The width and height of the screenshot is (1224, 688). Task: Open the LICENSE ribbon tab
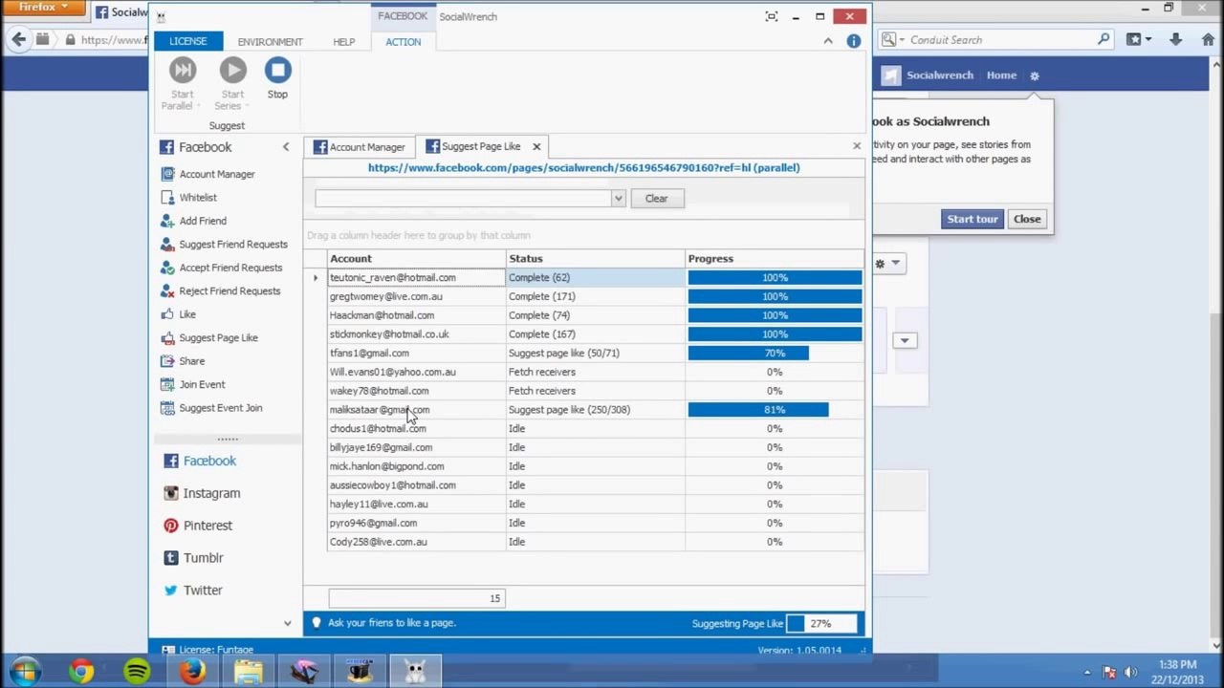pyautogui.click(x=188, y=41)
